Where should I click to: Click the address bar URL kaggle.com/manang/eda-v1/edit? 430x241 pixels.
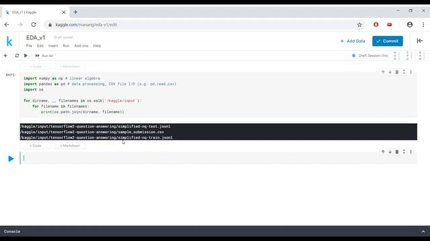[x=86, y=25]
